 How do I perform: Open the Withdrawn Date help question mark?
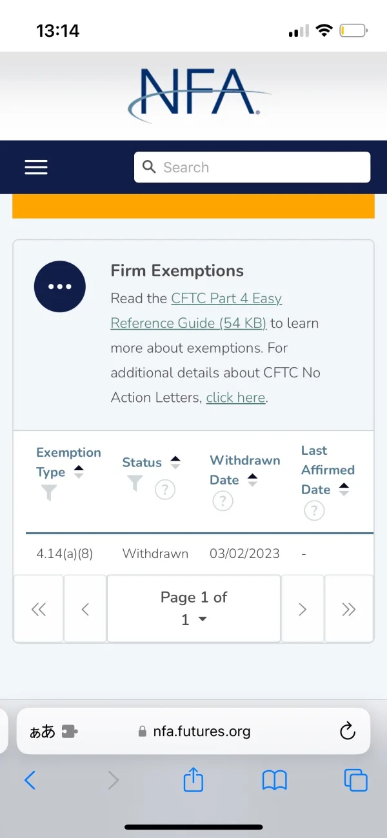click(x=223, y=501)
